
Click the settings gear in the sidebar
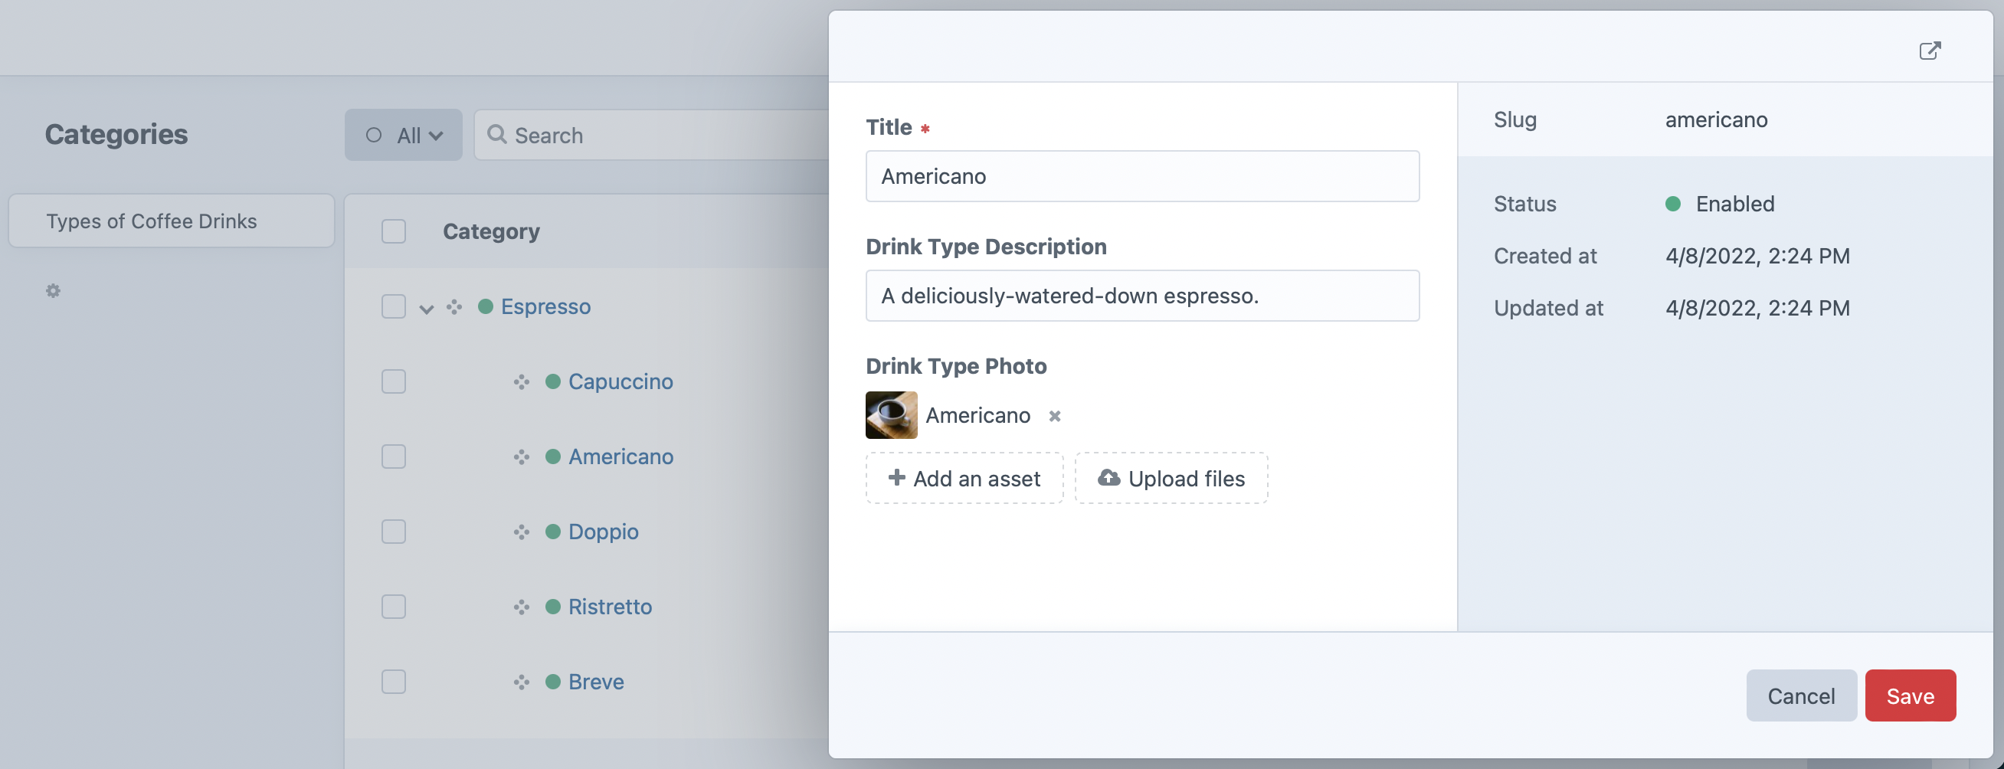(x=52, y=290)
